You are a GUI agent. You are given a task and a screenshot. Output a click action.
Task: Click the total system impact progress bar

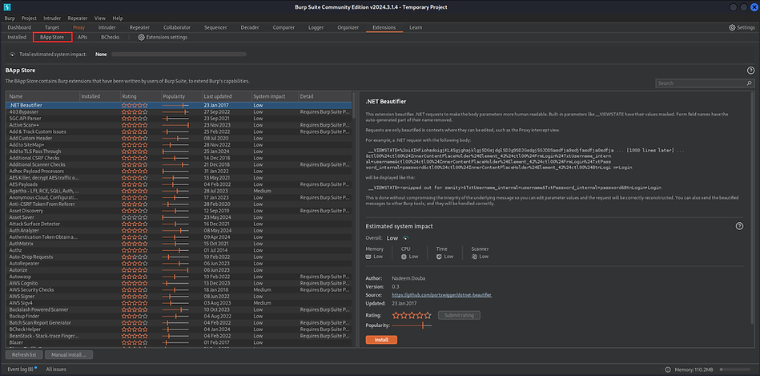coord(179,55)
